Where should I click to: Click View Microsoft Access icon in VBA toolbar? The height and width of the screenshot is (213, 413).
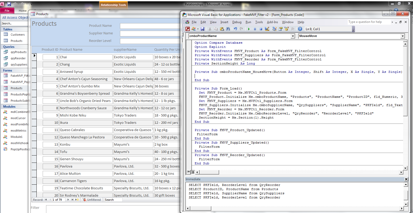188,29
